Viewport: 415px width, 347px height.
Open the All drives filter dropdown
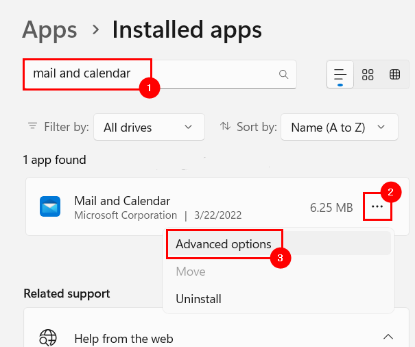[x=149, y=127]
